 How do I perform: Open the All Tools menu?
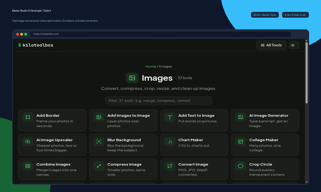pyautogui.click(x=271, y=45)
